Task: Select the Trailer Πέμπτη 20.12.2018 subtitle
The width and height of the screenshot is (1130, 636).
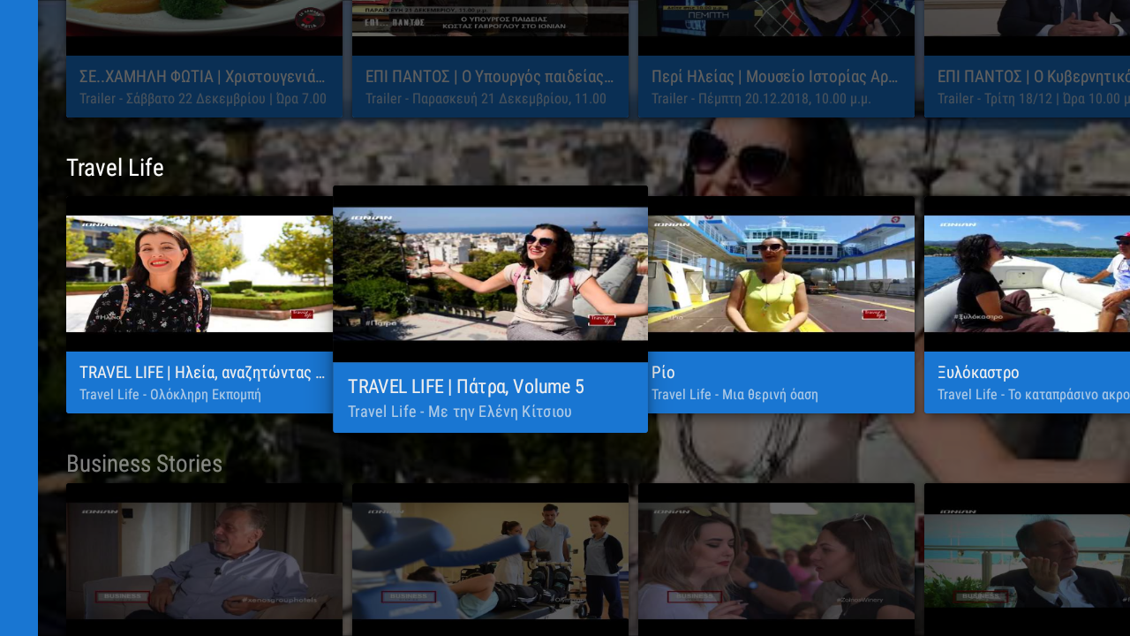Action: [761, 98]
